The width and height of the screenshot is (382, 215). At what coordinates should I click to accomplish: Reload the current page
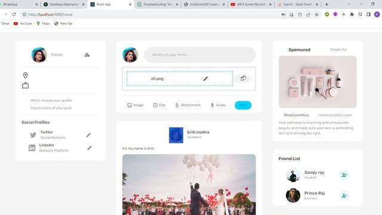pos(14,14)
